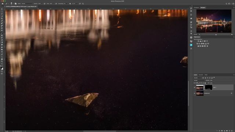Hide the Background layer eye

point(195,93)
